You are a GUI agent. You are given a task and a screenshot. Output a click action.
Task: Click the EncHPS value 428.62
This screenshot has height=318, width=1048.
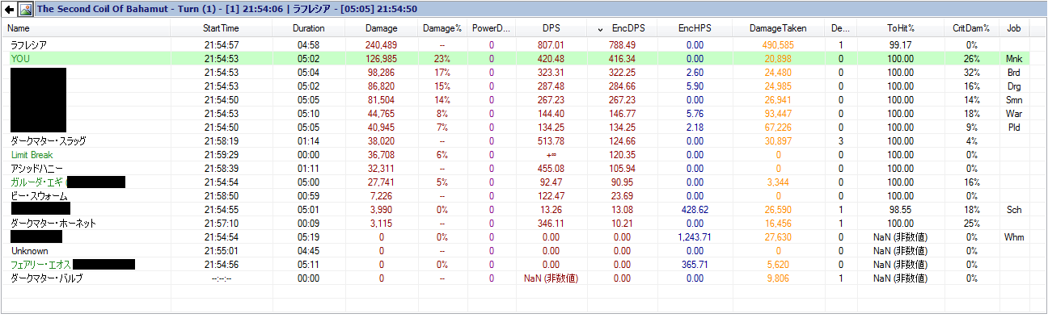pos(695,210)
